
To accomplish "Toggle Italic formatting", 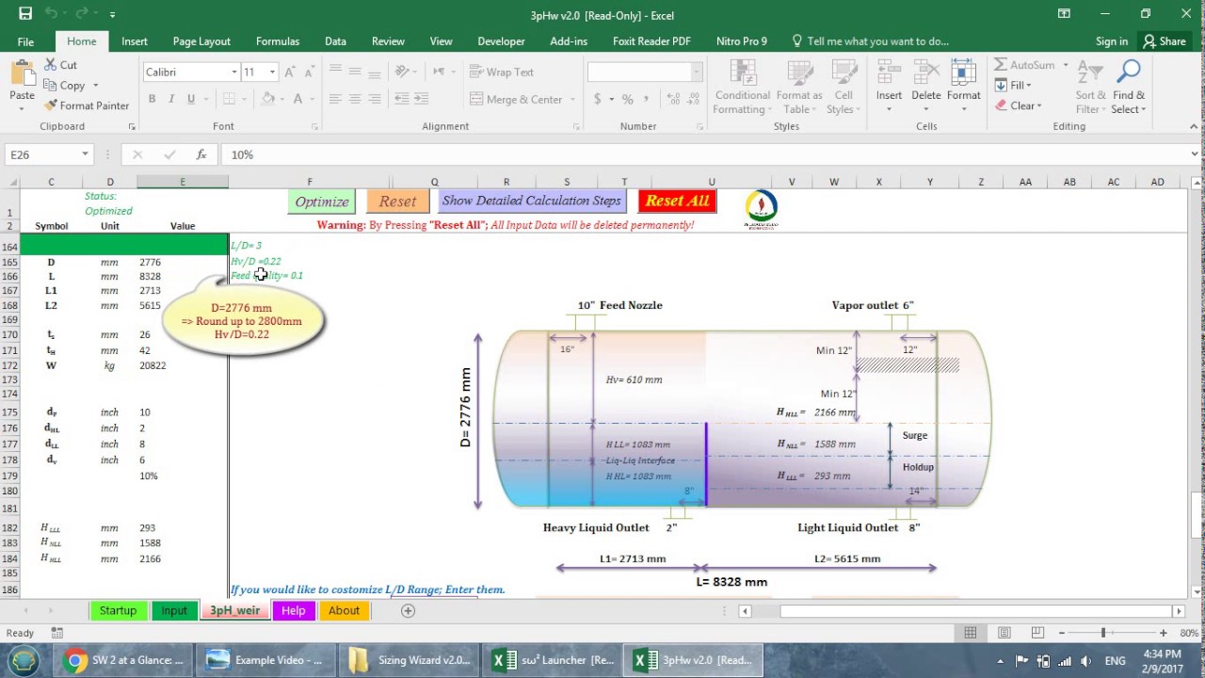I will click(x=171, y=99).
